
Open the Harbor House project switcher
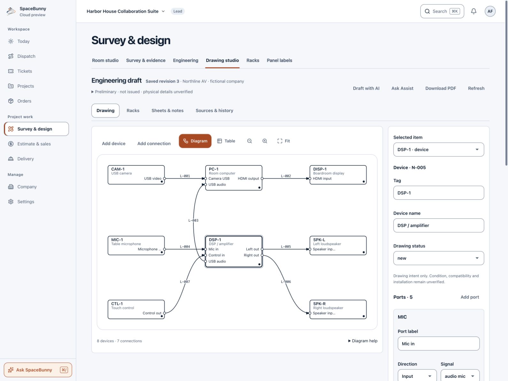pos(126,11)
